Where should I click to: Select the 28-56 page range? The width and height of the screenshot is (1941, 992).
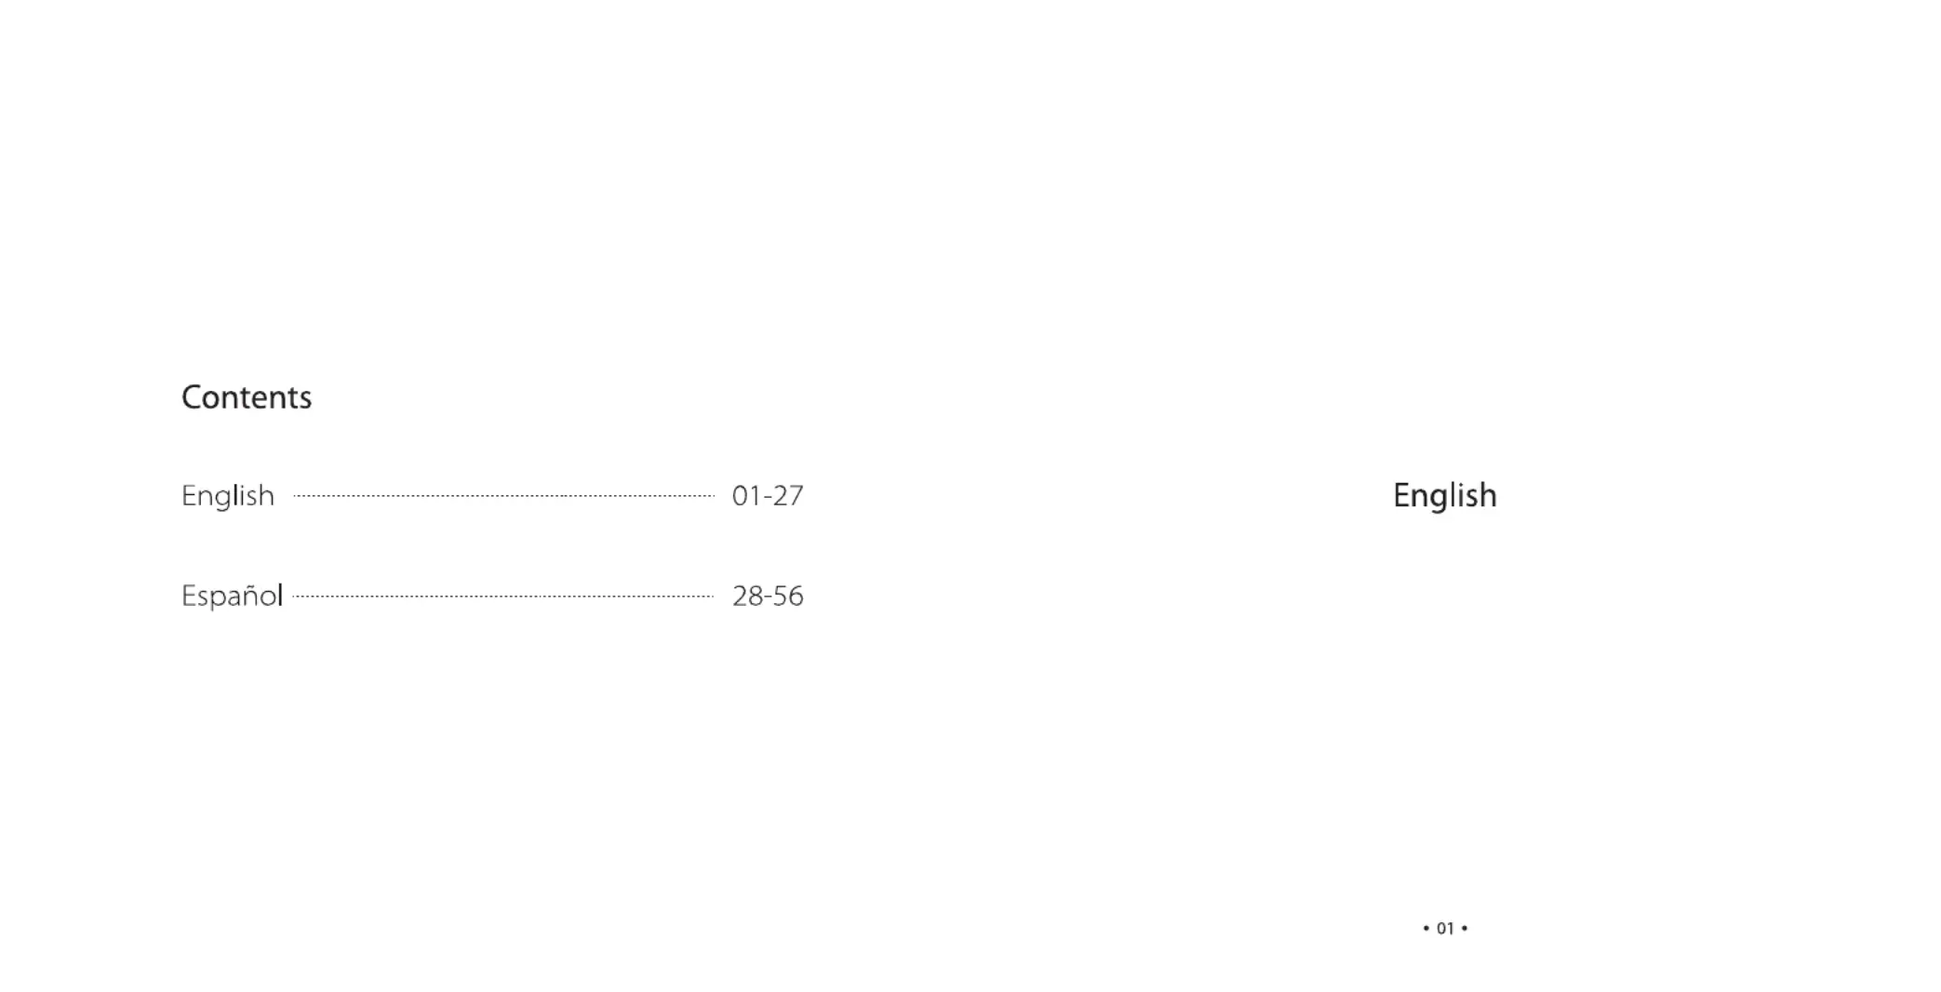click(768, 596)
